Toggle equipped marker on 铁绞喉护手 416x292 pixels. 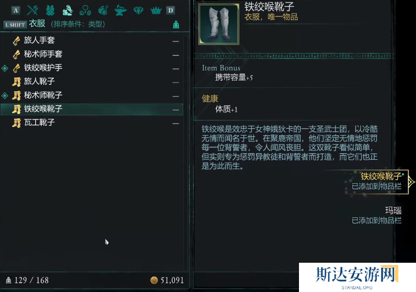[x=5, y=68]
